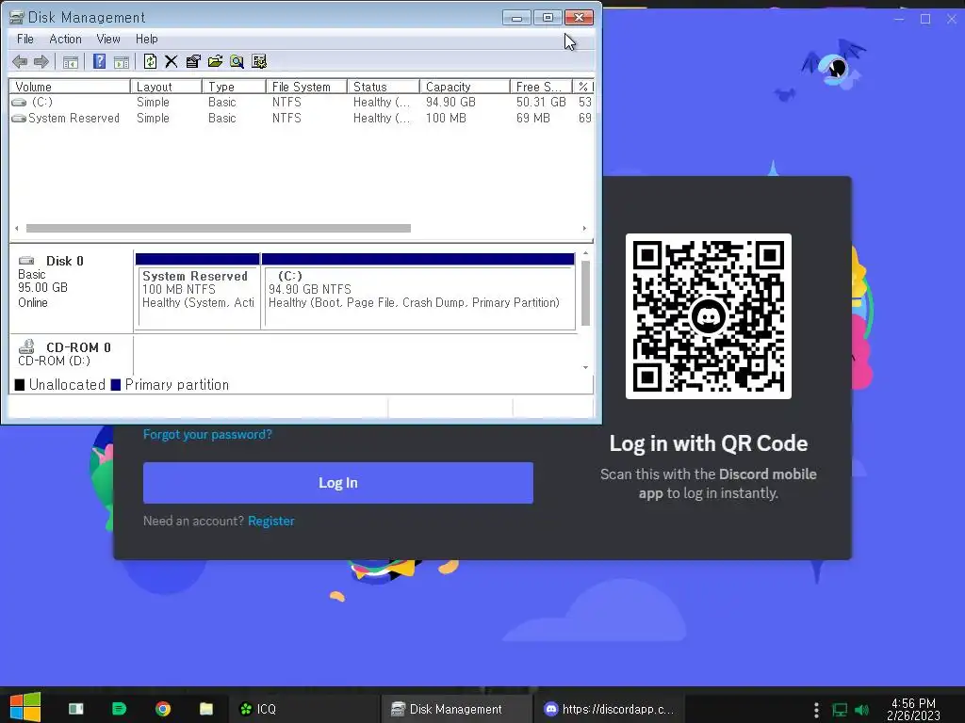Click the Open folder toolbar icon
This screenshot has width=965, height=723.
215,61
